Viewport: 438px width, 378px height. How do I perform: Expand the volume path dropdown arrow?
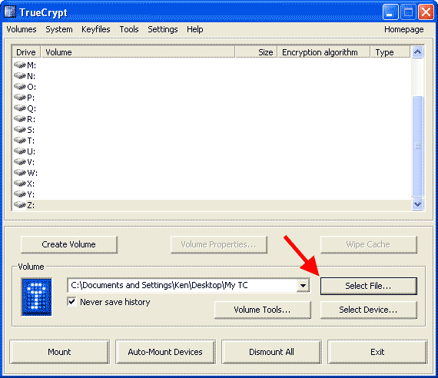[x=303, y=285]
